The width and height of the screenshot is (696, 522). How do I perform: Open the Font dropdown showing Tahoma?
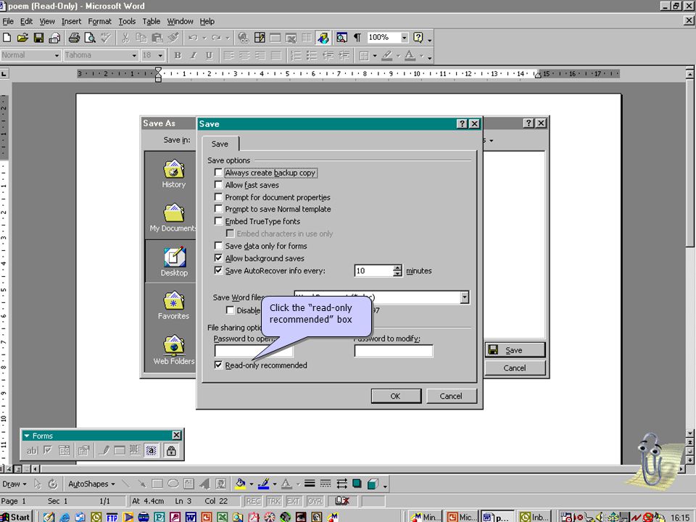[x=134, y=56]
